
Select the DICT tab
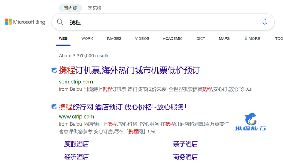click(x=201, y=38)
